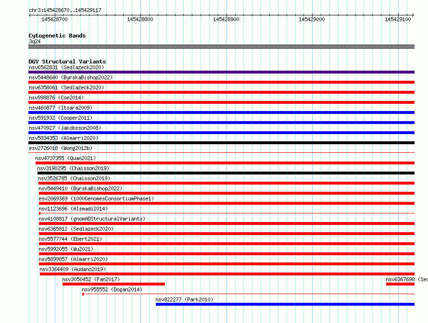Click the red nsv5577744 variant bar
The width and height of the screenshot is (428, 323).
point(227,244)
